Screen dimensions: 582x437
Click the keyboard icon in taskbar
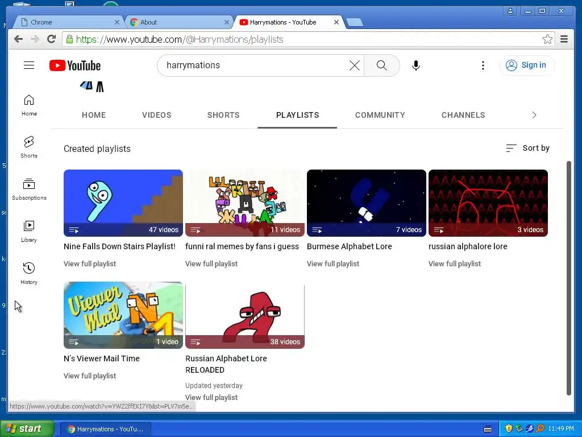click(x=488, y=429)
